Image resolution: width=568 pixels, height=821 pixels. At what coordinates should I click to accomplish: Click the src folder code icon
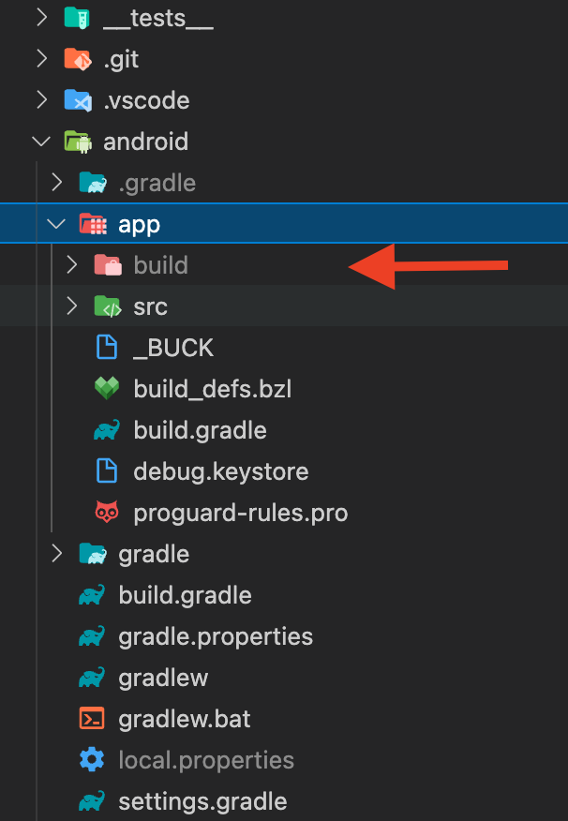107,306
